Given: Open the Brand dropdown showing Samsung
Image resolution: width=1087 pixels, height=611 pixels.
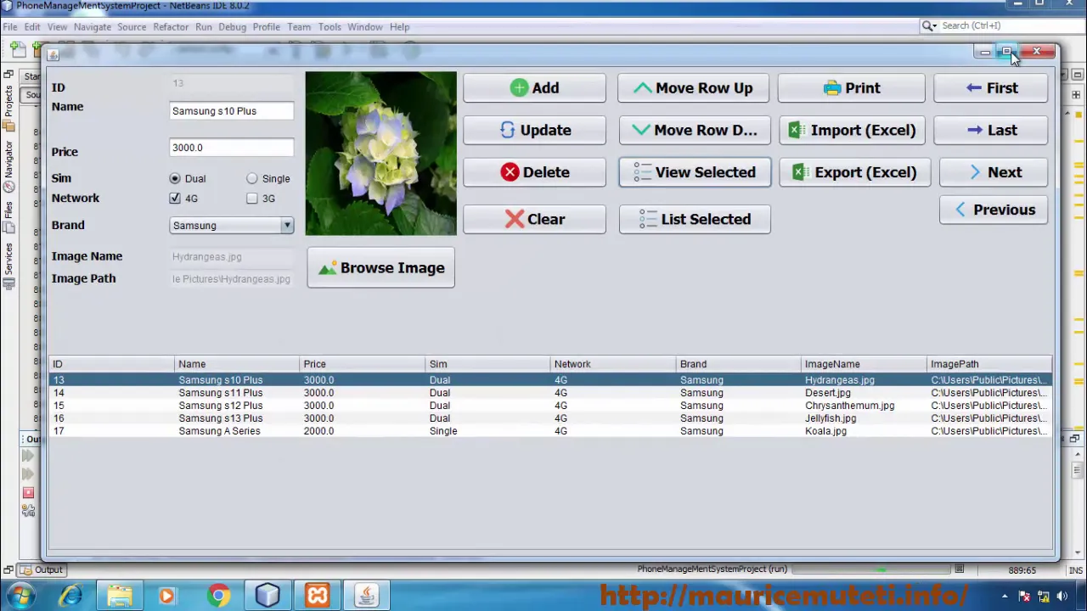Looking at the screenshot, I should click(232, 226).
